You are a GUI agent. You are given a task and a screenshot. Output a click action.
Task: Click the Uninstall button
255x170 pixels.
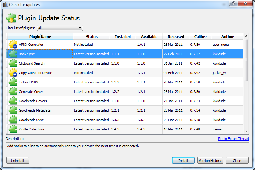18,161
